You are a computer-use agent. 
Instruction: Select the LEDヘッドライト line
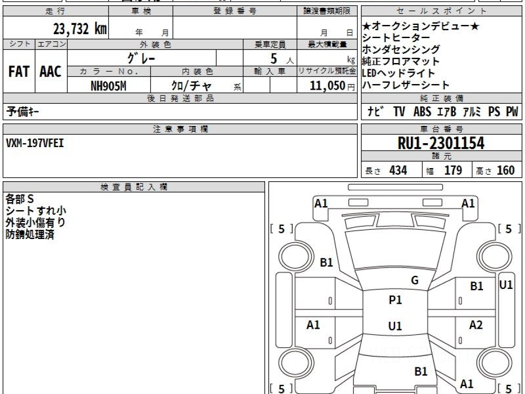pyautogui.click(x=399, y=73)
